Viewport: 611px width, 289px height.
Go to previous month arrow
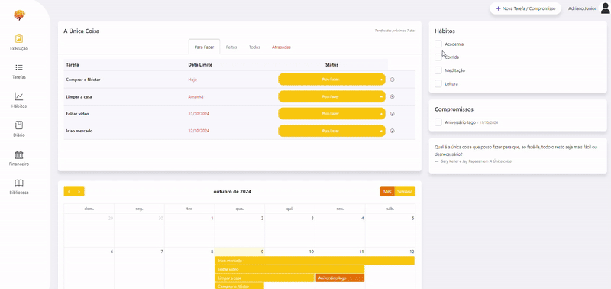69,191
